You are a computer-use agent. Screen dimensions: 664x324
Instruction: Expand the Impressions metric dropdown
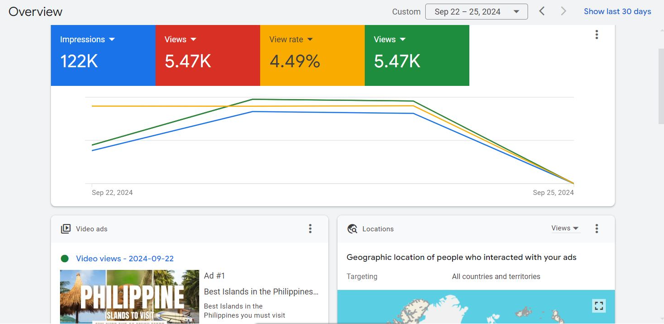click(x=112, y=40)
